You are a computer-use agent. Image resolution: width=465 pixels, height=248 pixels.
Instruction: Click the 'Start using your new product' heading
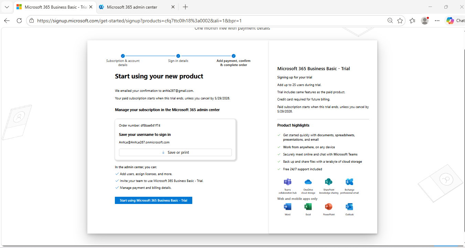point(159,76)
